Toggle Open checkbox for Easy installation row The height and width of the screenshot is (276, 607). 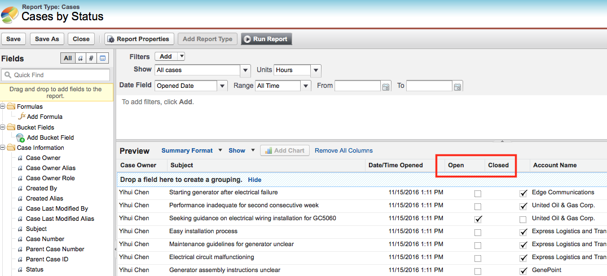(478, 232)
